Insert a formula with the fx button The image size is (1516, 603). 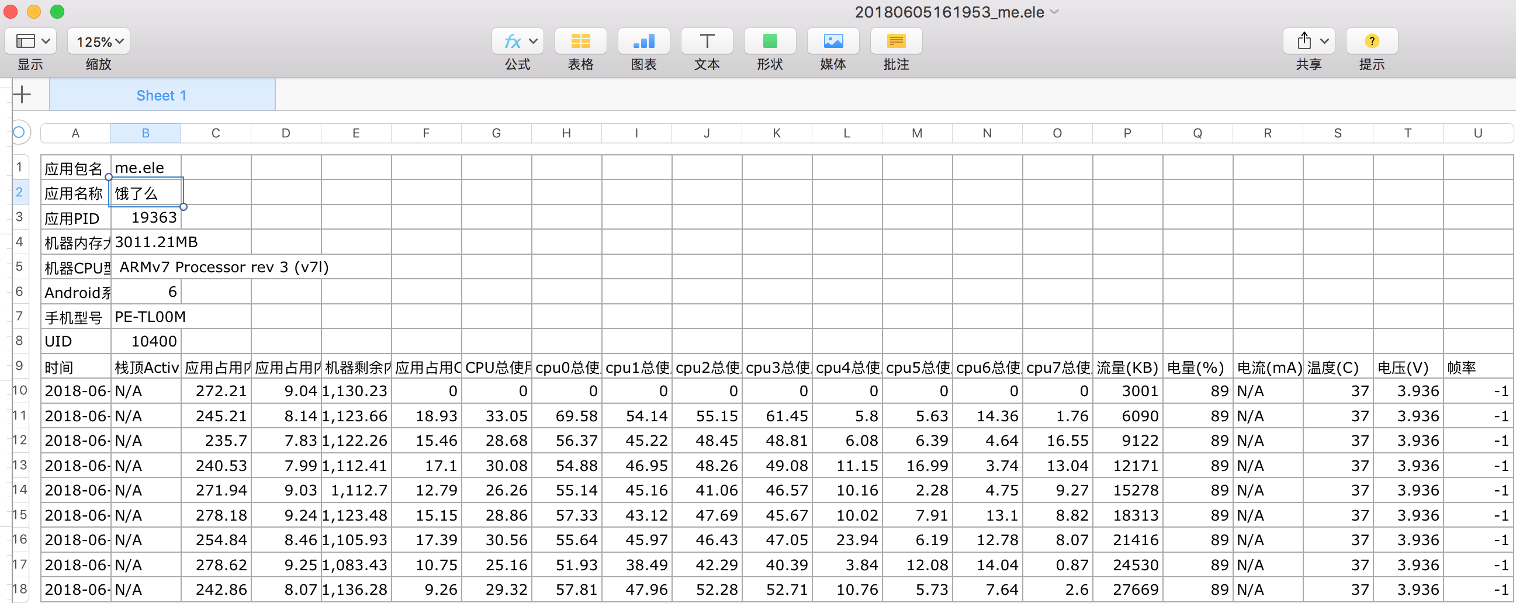pyautogui.click(x=512, y=41)
